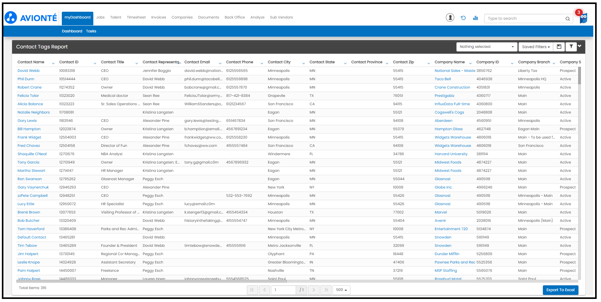Open contact David Webb link

28,71
